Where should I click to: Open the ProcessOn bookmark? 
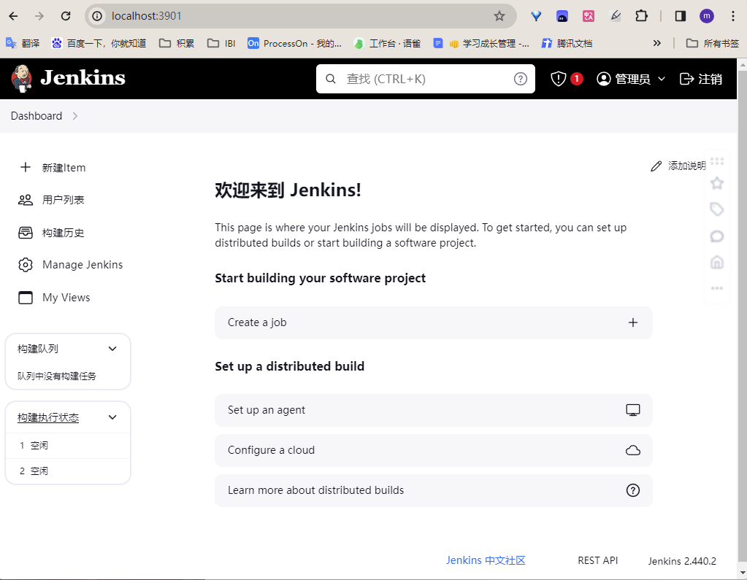tap(294, 43)
